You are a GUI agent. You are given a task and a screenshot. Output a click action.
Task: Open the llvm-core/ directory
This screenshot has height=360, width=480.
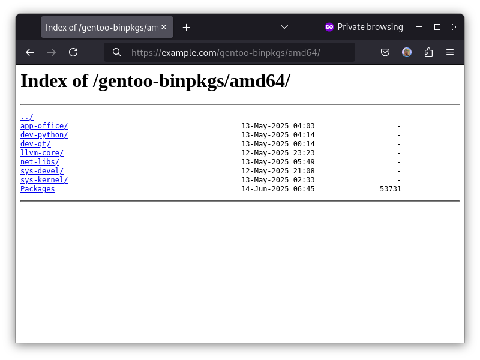[42, 153]
